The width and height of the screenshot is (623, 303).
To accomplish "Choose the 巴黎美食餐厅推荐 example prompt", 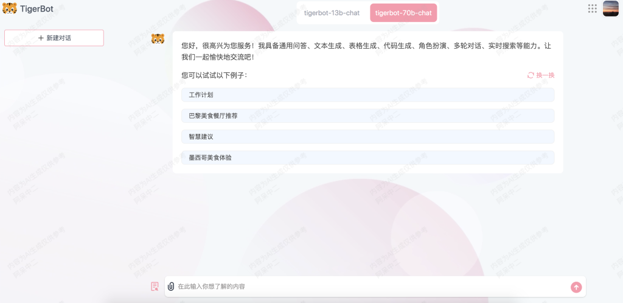I will point(367,116).
